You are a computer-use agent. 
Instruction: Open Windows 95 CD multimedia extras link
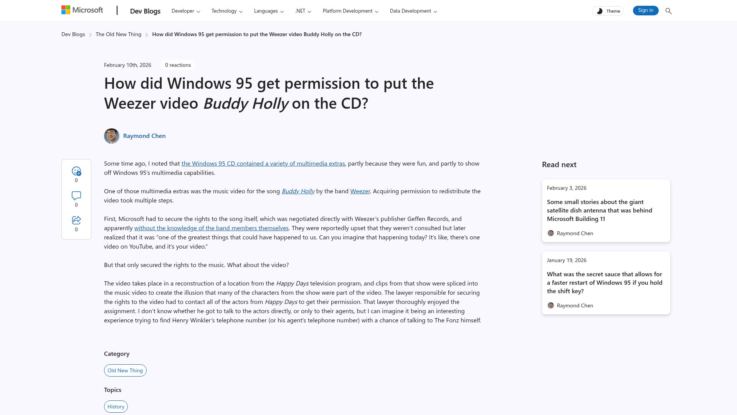(x=263, y=163)
